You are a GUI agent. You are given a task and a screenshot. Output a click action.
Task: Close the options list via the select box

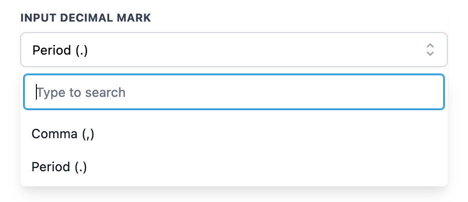[234, 50]
